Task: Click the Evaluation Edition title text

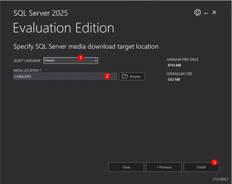Action: pos(64,28)
